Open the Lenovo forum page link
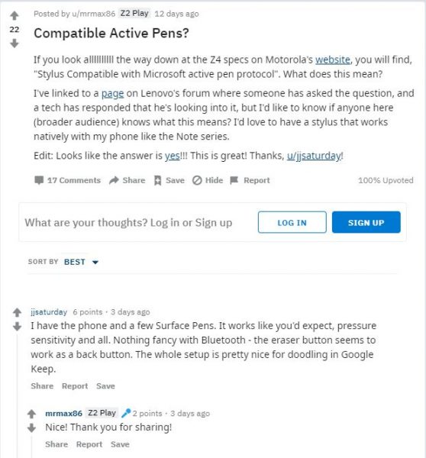Viewport: 426px width, 458px height. click(112, 93)
